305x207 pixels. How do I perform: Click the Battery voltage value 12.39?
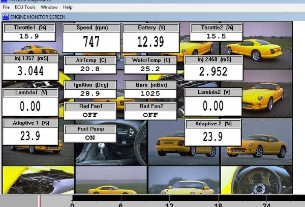(x=150, y=42)
